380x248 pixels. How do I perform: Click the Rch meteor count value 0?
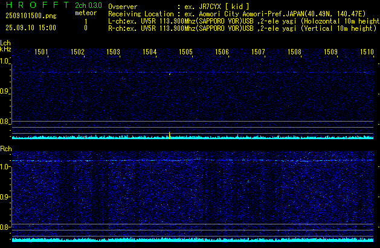pos(86,28)
